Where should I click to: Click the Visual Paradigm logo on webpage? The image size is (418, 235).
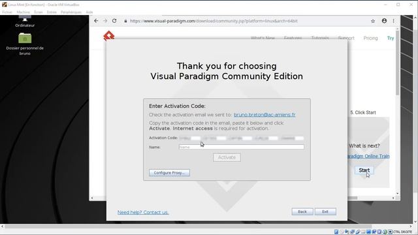(109, 35)
